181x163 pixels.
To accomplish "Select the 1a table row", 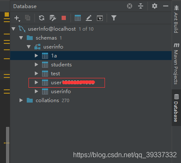I will [91, 56].
